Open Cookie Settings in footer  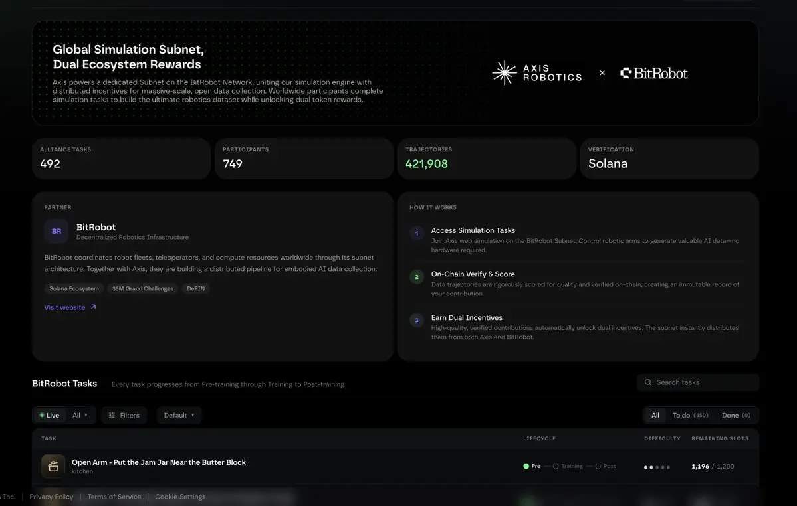coord(180,497)
